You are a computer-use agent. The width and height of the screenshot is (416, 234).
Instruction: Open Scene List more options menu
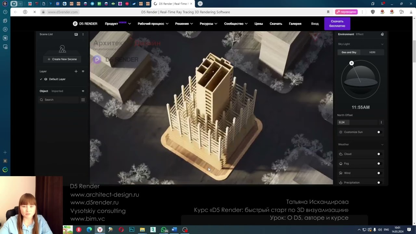(x=83, y=34)
